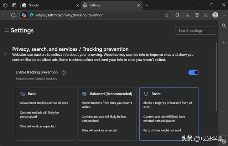Click the settings page vertical scrollbar
The image size is (228, 146).
pyautogui.click(x=216, y=77)
